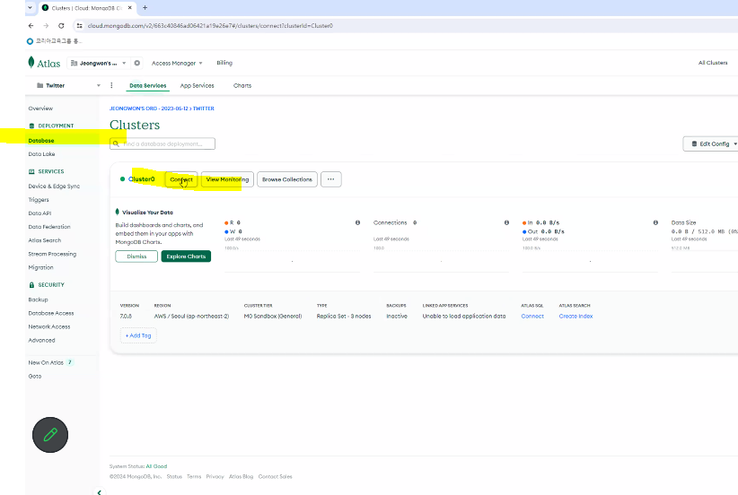Open the Status footer link
This screenshot has width=738, height=495.
click(174, 477)
